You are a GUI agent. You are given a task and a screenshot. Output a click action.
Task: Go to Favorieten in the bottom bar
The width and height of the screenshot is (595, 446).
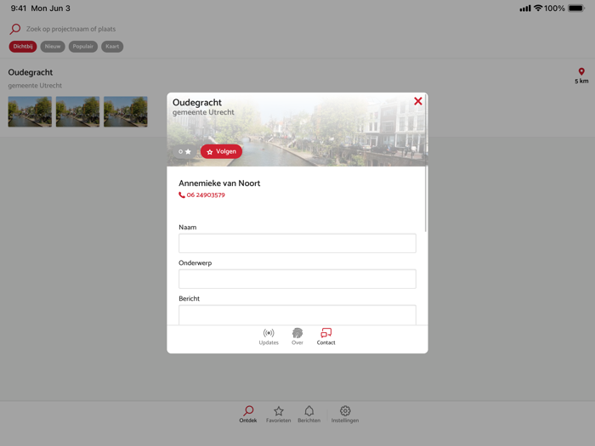(x=279, y=415)
